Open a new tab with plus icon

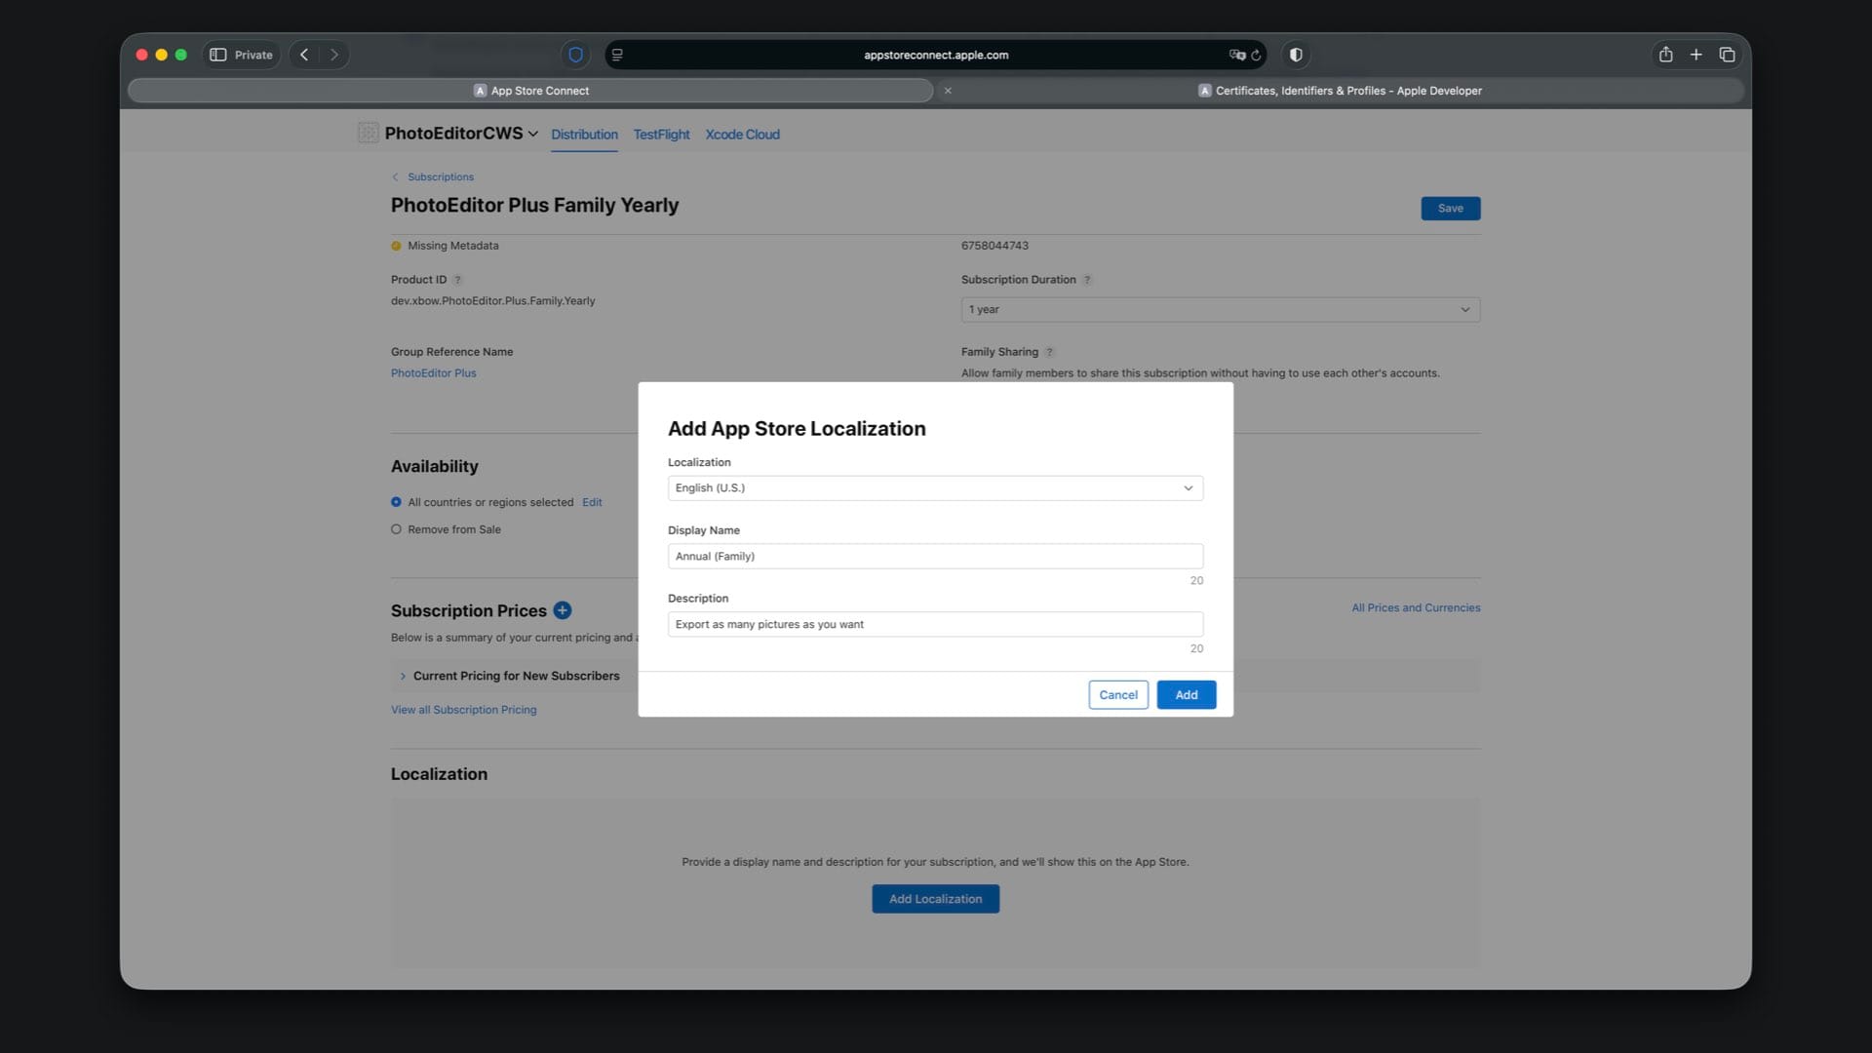click(x=1696, y=55)
